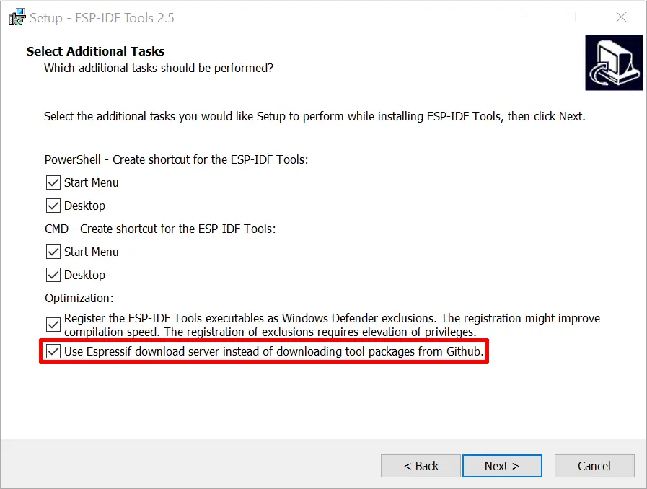This screenshot has height=489, width=647.
Task: Click the 'Which additional tasks should be performed?' text
Action: [x=159, y=68]
